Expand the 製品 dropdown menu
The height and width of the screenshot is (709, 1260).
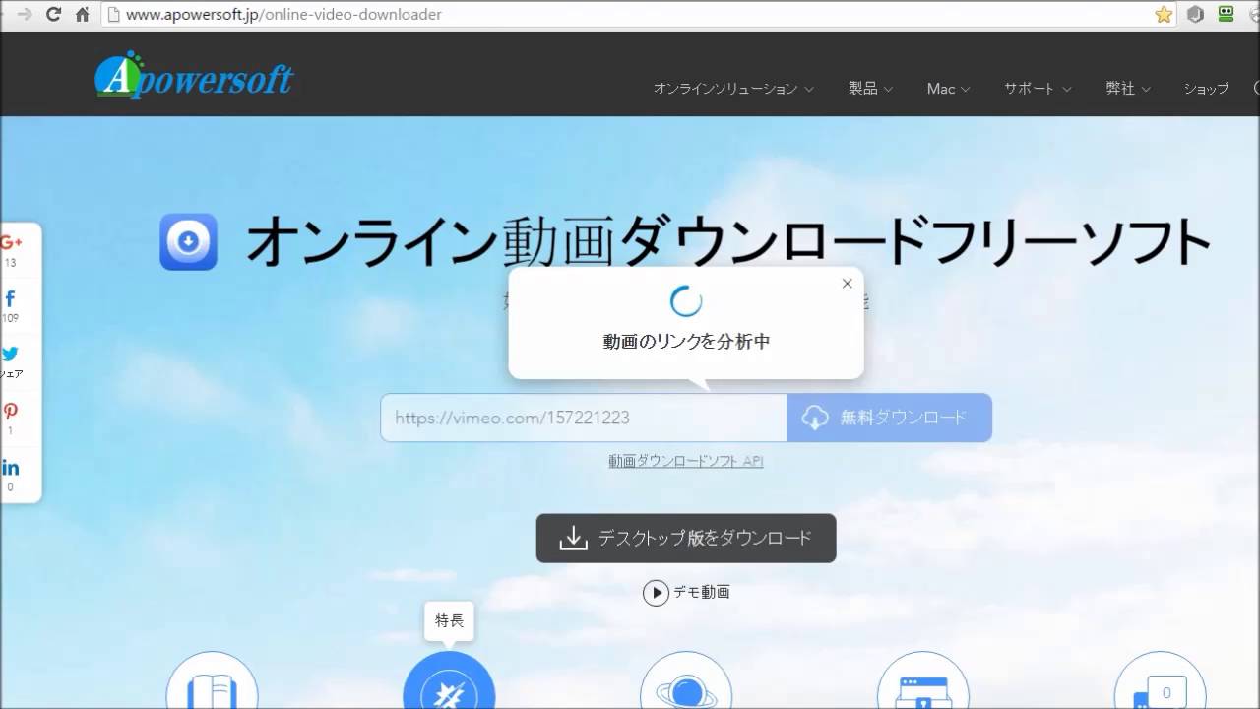(x=871, y=89)
